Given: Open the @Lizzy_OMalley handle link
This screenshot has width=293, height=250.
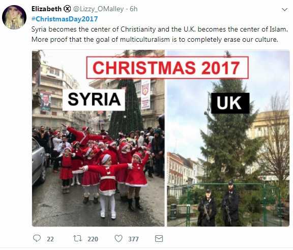Looking at the screenshot, I should tap(98, 9).
